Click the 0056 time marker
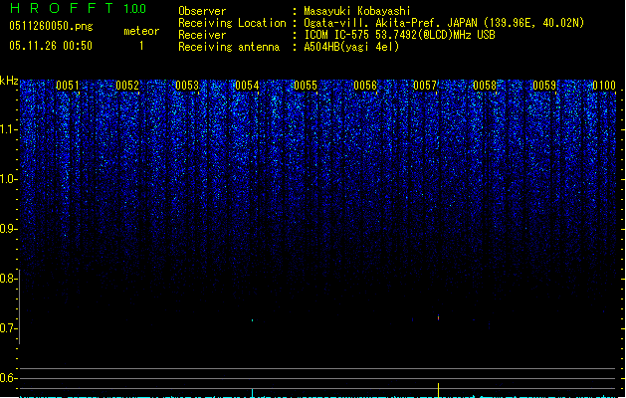This screenshot has height=398, width=626. (x=365, y=86)
